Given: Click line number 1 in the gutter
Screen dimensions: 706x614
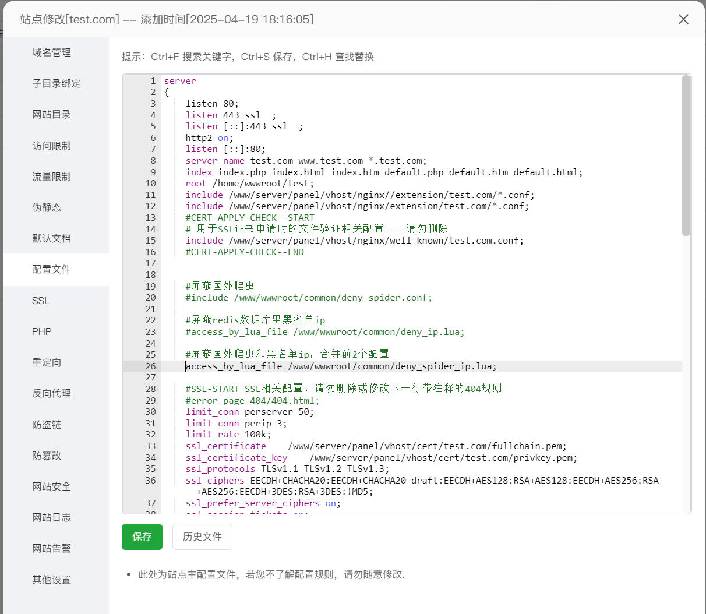Looking at the screenshot, I should (153, 81).
